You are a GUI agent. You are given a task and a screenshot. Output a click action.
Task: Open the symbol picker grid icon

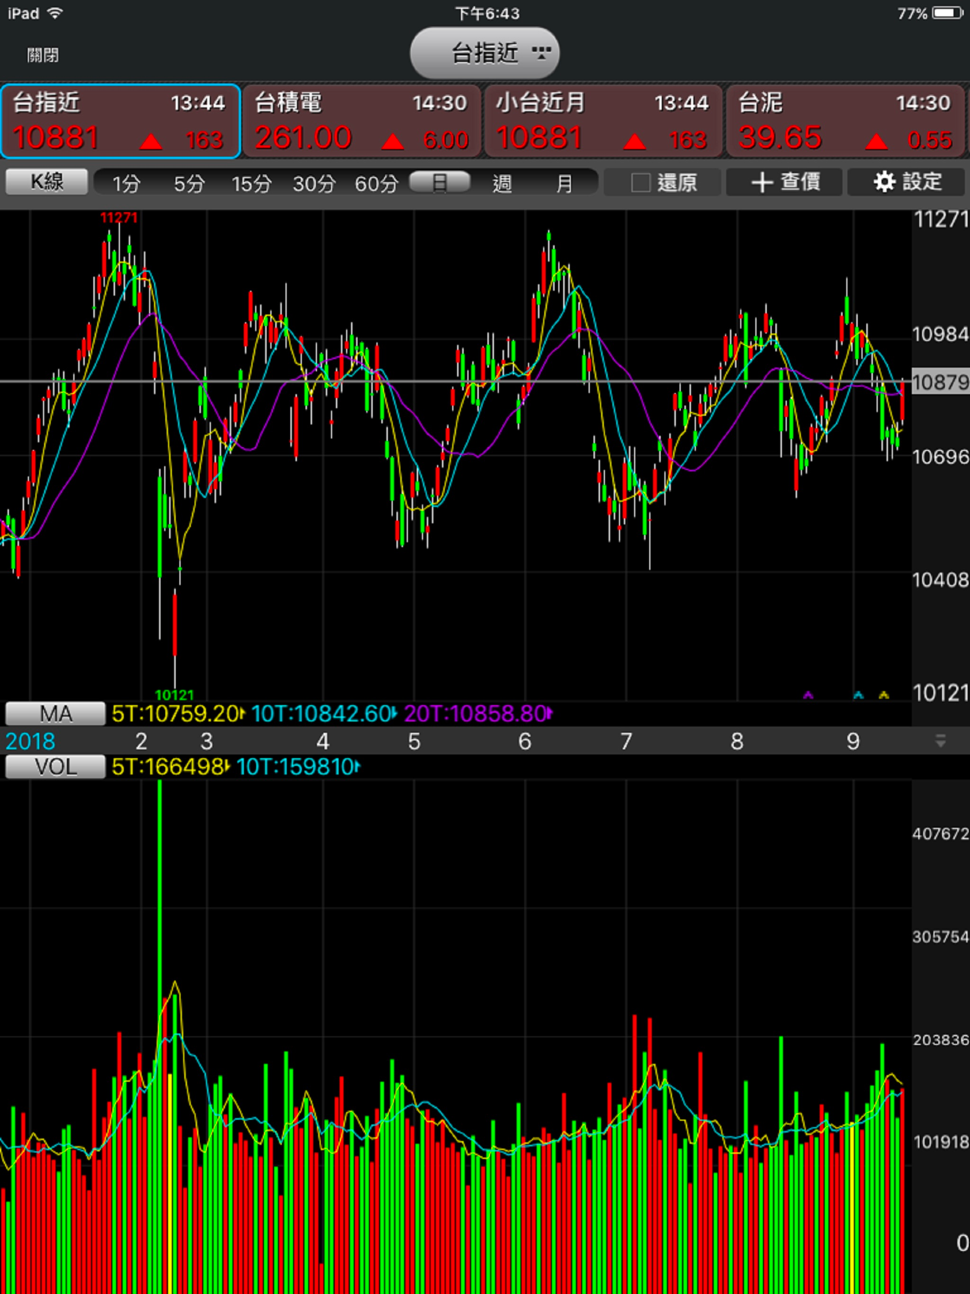tap(541, 53)
